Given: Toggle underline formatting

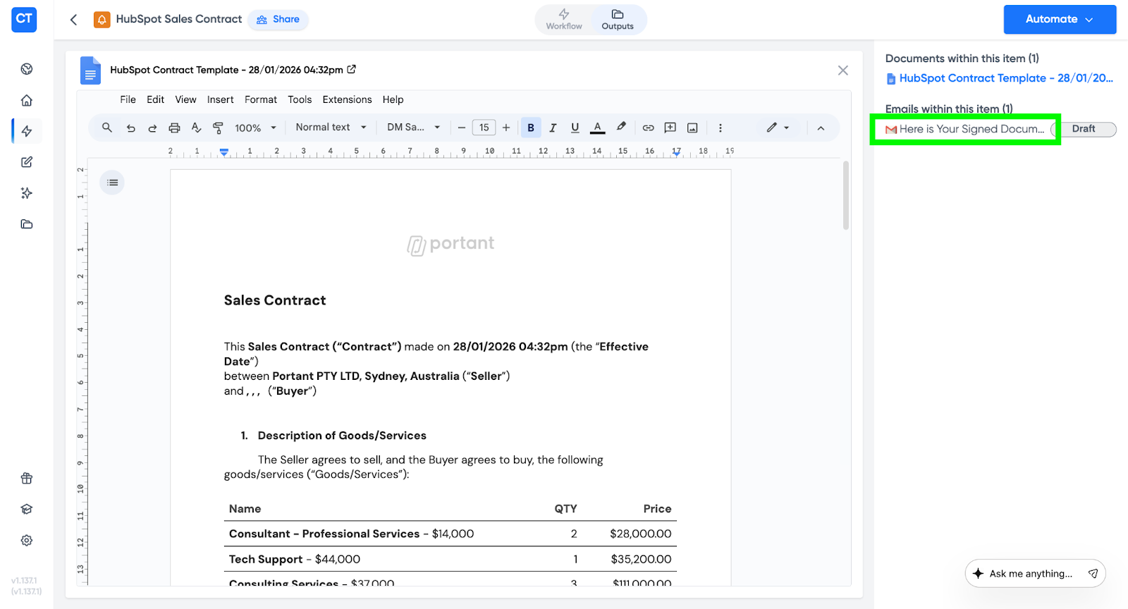Looking at the screenshot, I should click(575, 128).
